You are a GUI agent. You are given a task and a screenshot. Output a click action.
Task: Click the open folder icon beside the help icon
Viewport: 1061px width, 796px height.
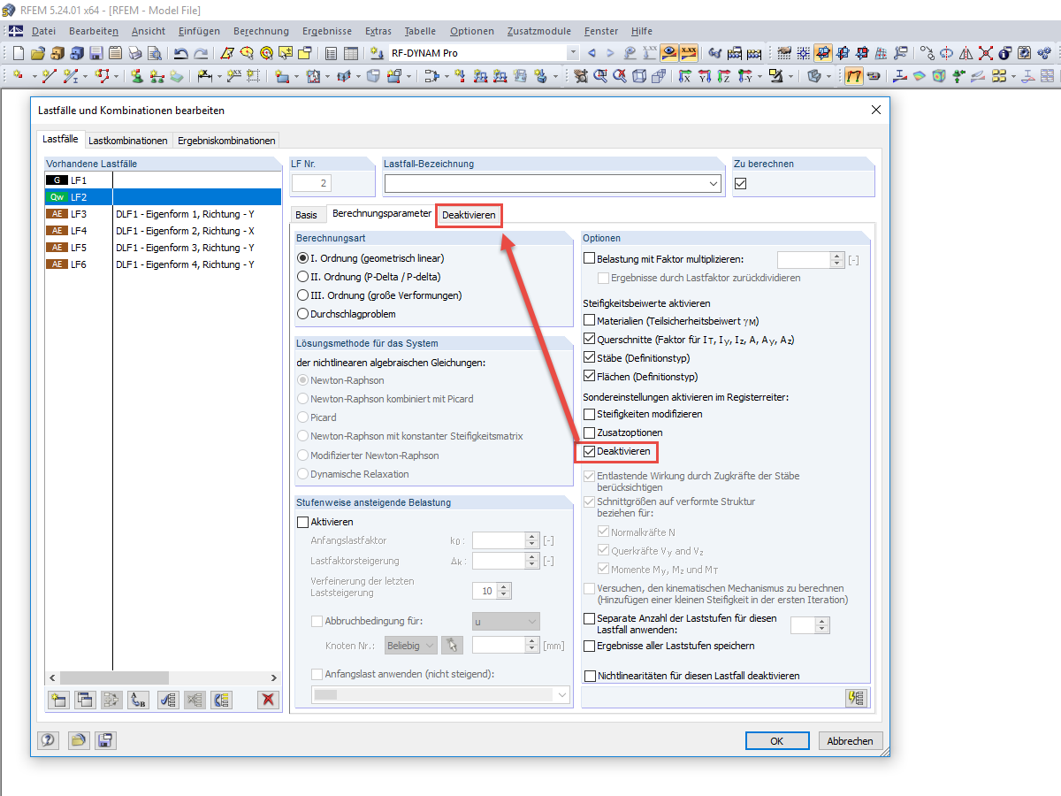click(77, 741)
